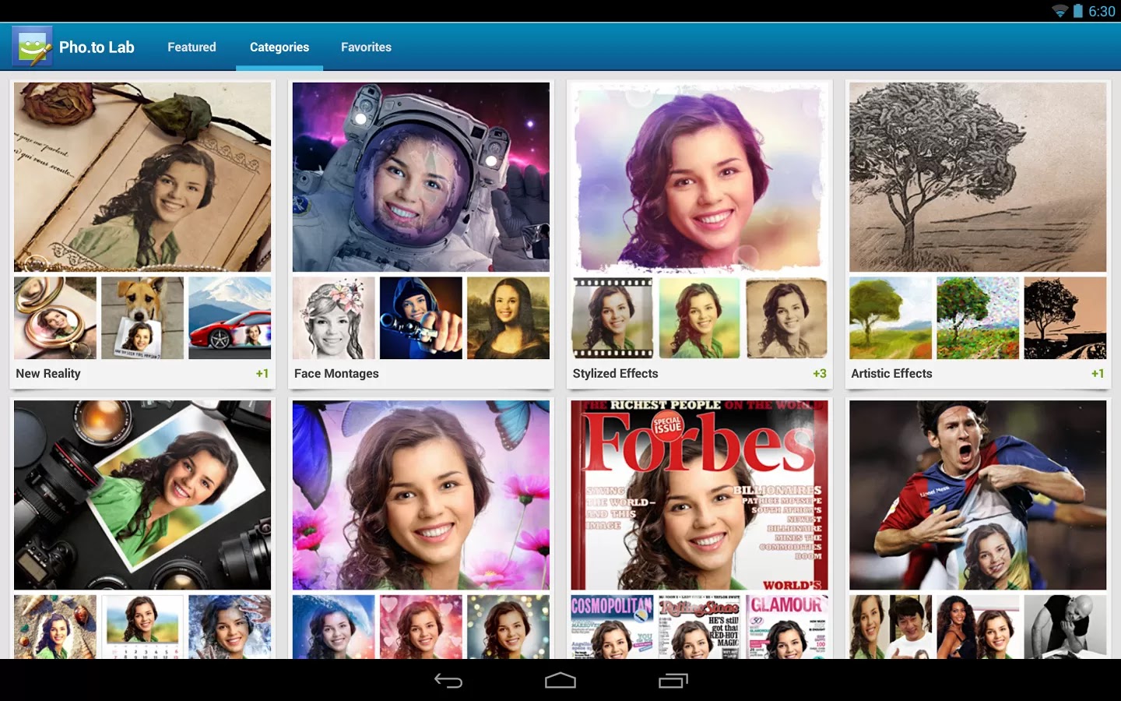Screen dimensions: 1121x701
Task: Select the frosty blue winter frame thumbnail
Action: (x=230, y=627)
